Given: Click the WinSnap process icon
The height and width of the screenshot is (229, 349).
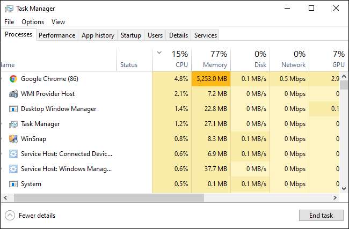Looking at the screenshot, I should tap(13, 139).
